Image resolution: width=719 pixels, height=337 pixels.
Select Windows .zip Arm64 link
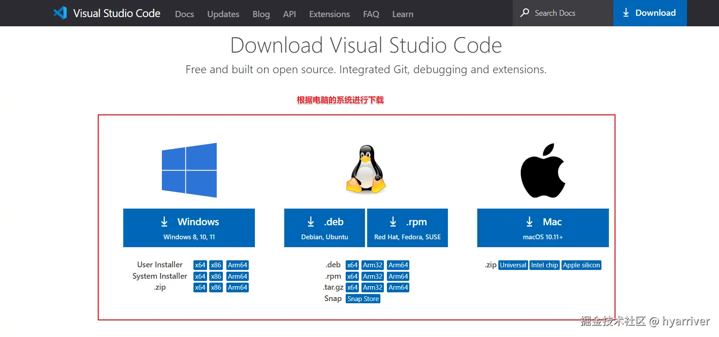coord(237,287)
